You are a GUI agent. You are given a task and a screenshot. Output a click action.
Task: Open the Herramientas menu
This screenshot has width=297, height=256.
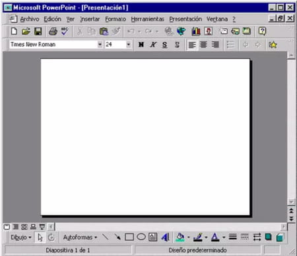[x=147, y=19]
